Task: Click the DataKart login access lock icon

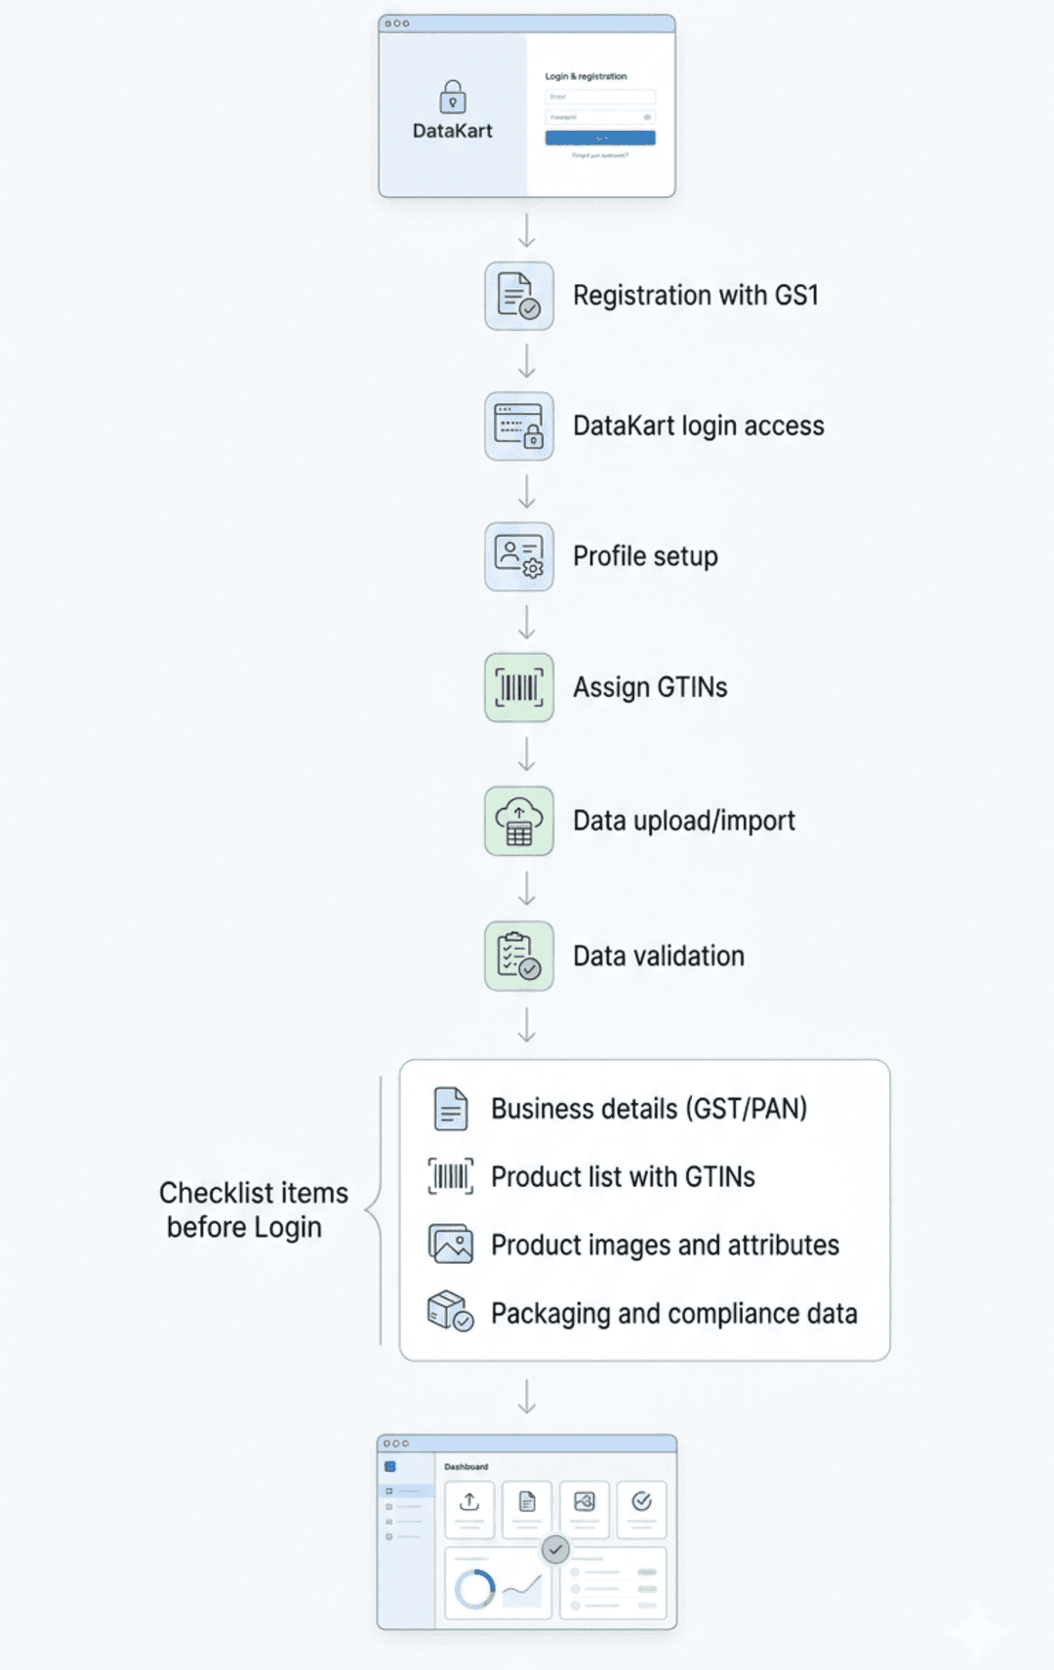Action: (x=518, y=427)
